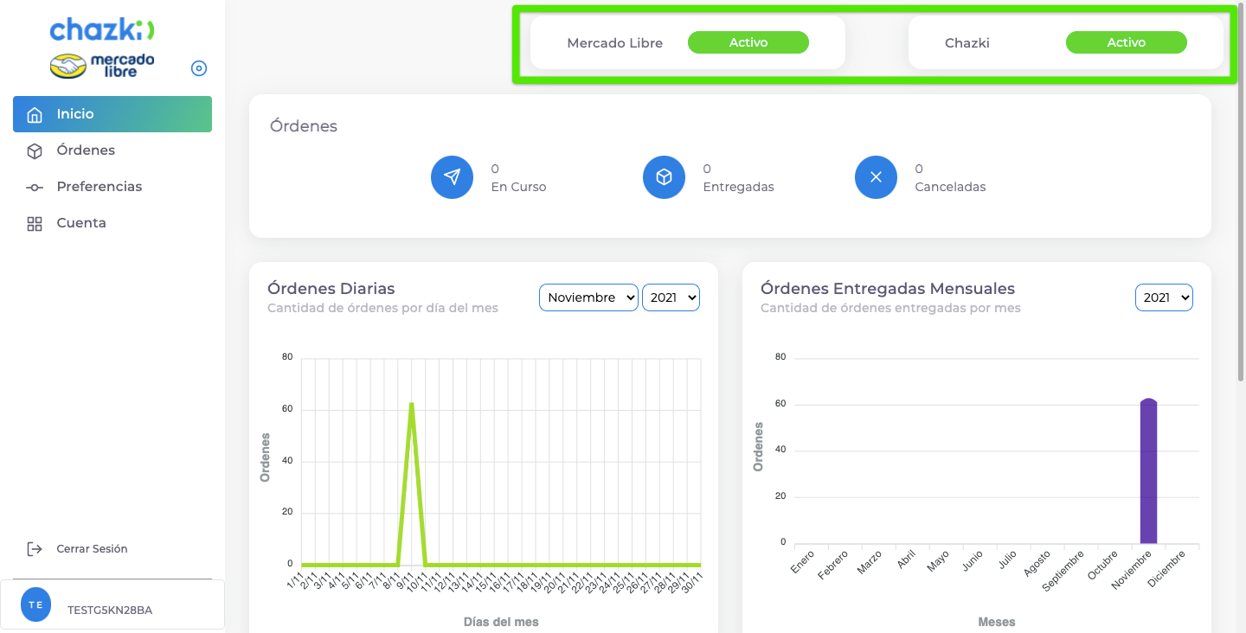
Task: Click the Entregadas package icon
Action: click(664, 177)
